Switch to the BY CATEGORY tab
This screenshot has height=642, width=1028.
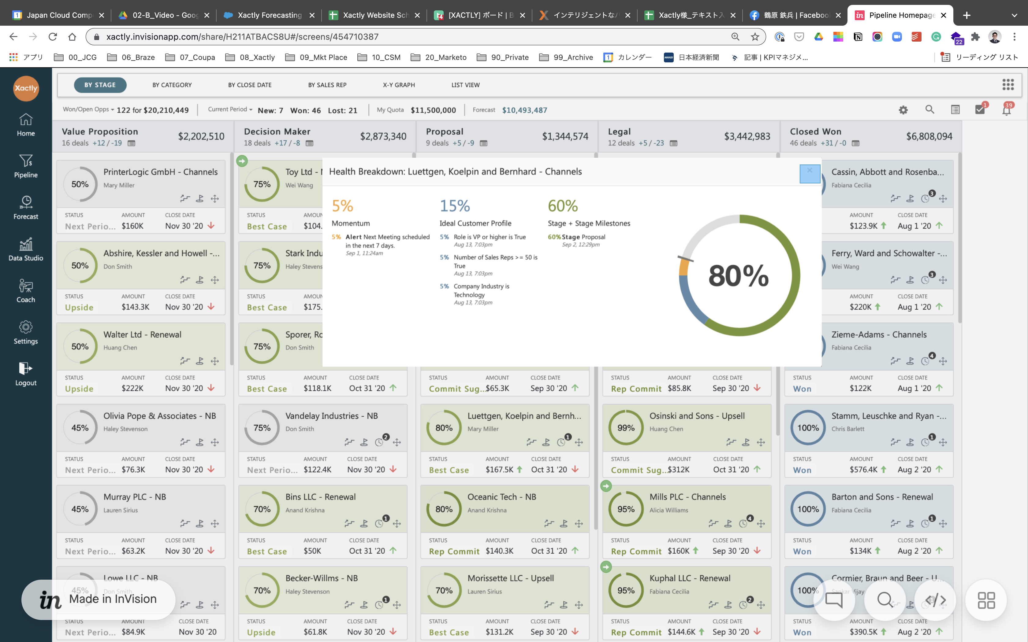pyautogui.click(x=172, y=85)
